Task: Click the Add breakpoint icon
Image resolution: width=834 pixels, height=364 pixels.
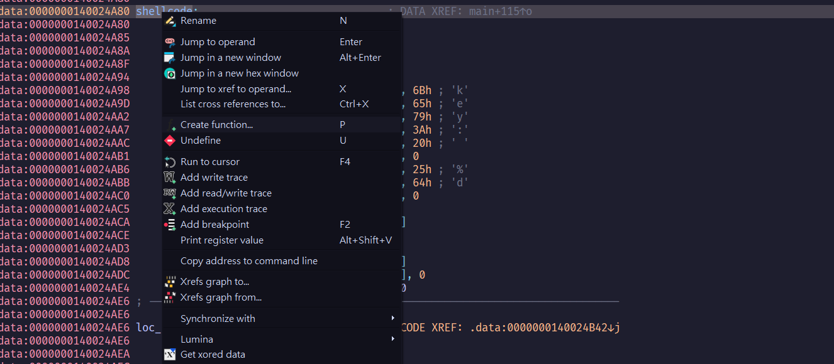Action: pyautogui.click(x=170, y=225)
